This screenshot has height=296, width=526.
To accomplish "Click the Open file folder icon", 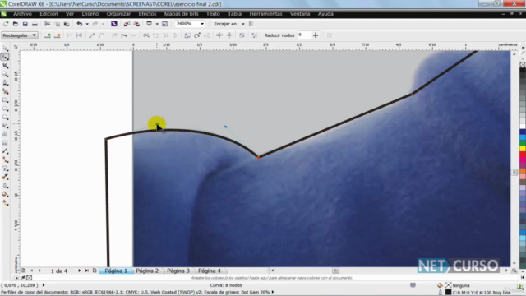I will click(x=16, y=24).
